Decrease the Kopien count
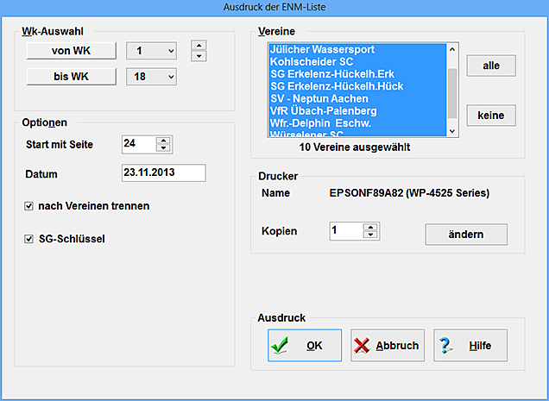549x401 pixels. click(x=371, y=235)
